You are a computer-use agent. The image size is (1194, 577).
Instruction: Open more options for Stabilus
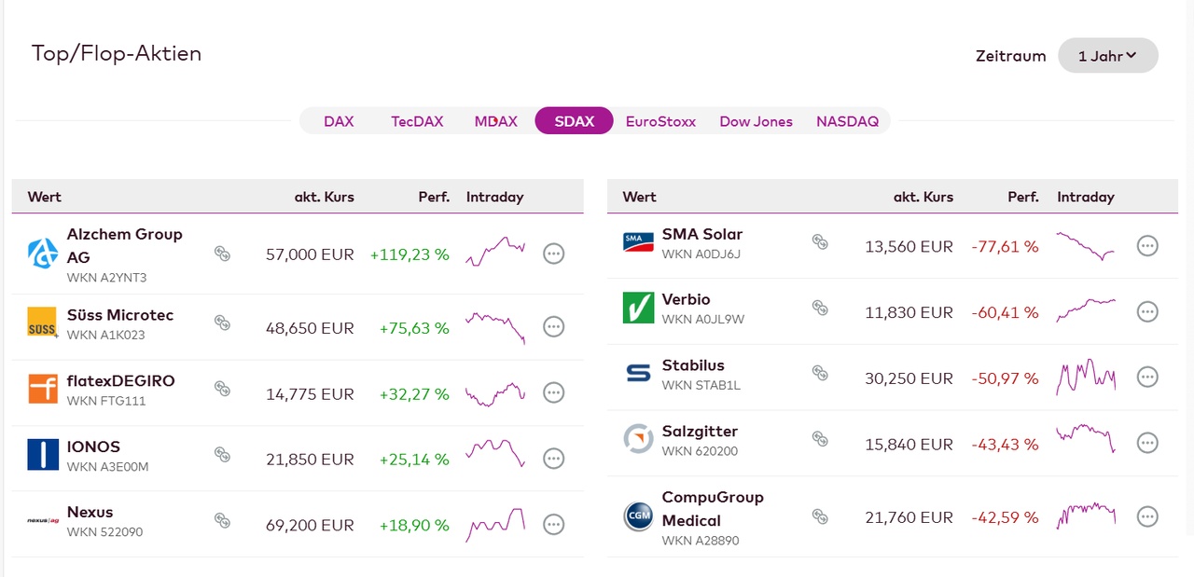click(1147, 378)
